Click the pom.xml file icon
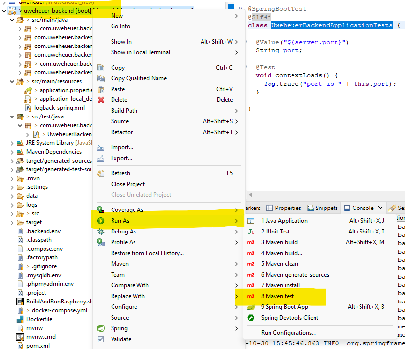This screenshot has height=349, width=405. pyautogui.click(x=20, y=346)
